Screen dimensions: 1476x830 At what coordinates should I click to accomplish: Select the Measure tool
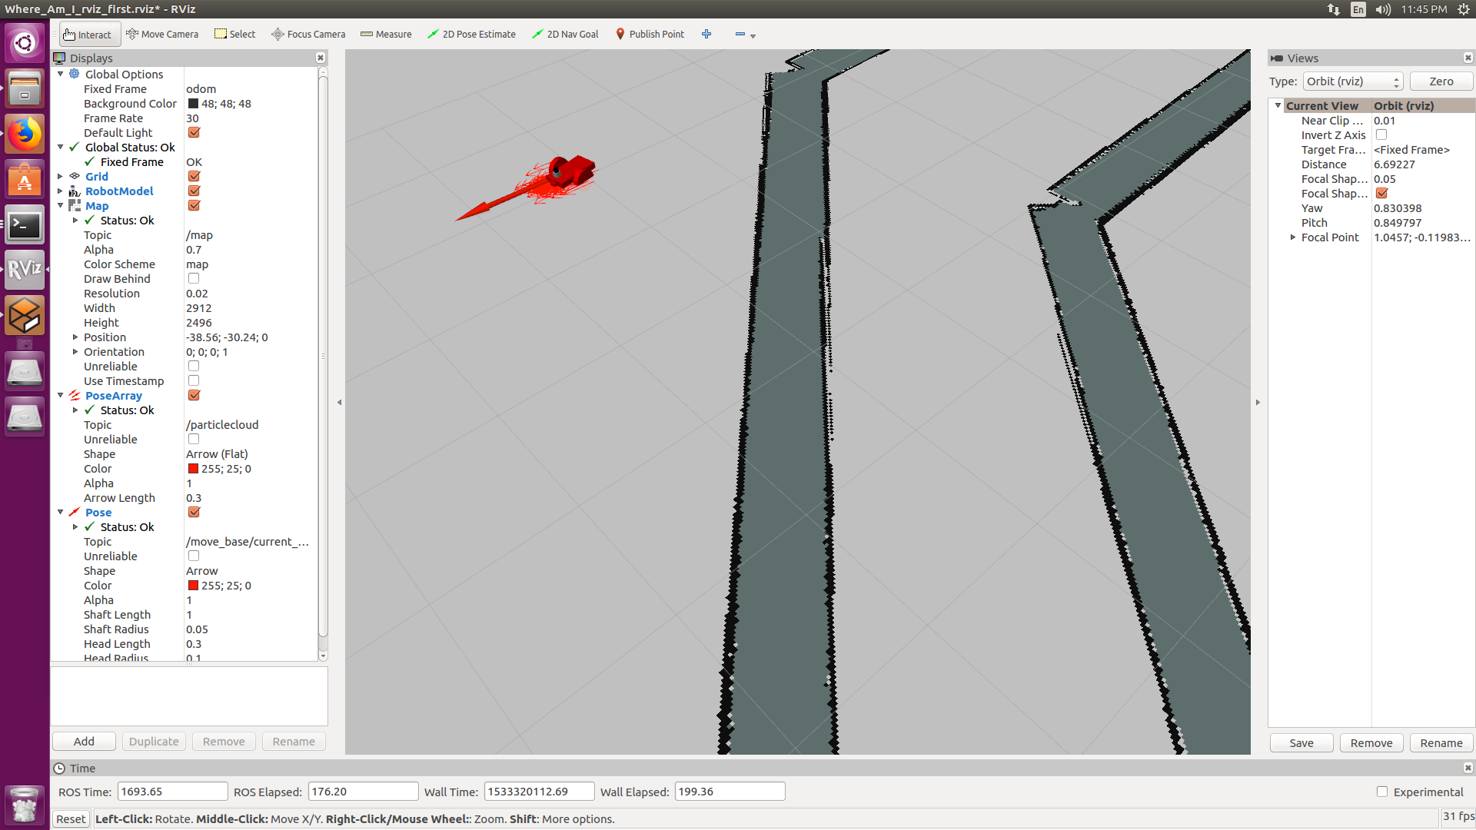pyautogui.click(x=386, y=34)
